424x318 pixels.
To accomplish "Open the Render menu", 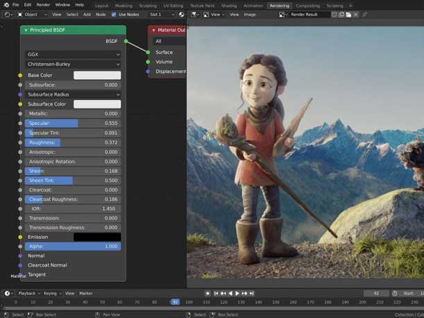I will click(43, 5).
